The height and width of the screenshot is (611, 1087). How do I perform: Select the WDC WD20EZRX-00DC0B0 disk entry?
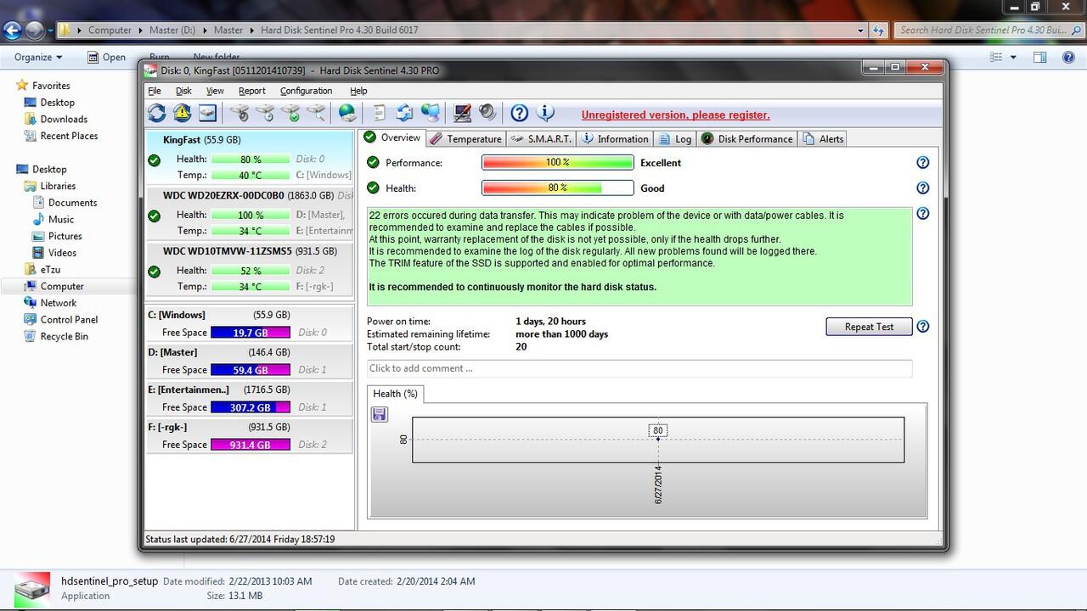[250, 212]
